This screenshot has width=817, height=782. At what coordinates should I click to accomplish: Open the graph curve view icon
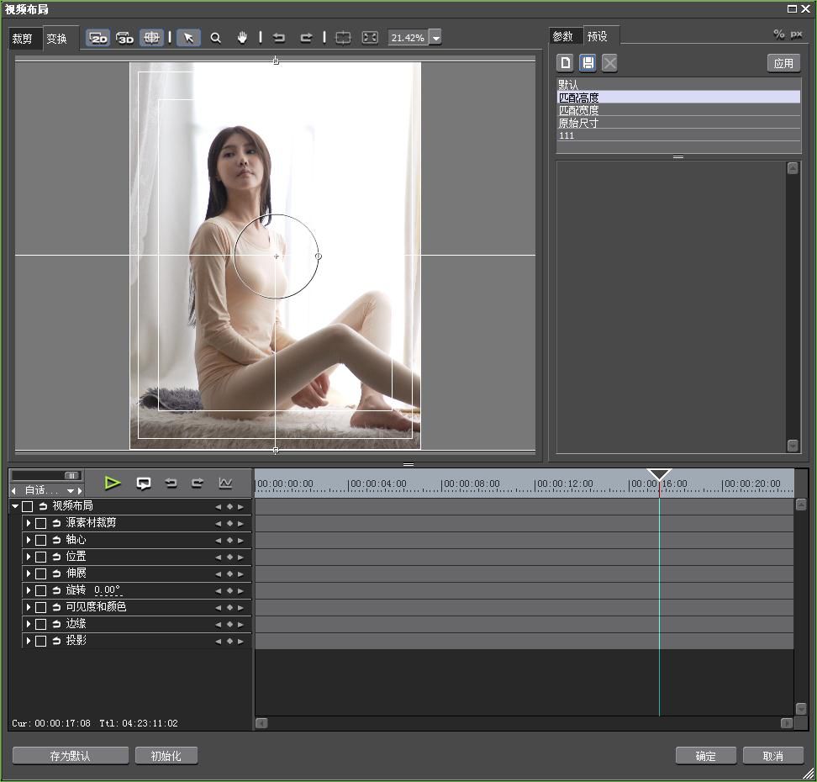tap(225, 483)
